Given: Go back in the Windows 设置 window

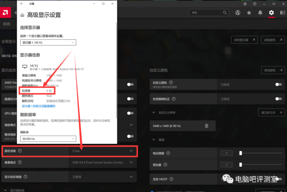Looking at the screenshot, I should 21,4.
